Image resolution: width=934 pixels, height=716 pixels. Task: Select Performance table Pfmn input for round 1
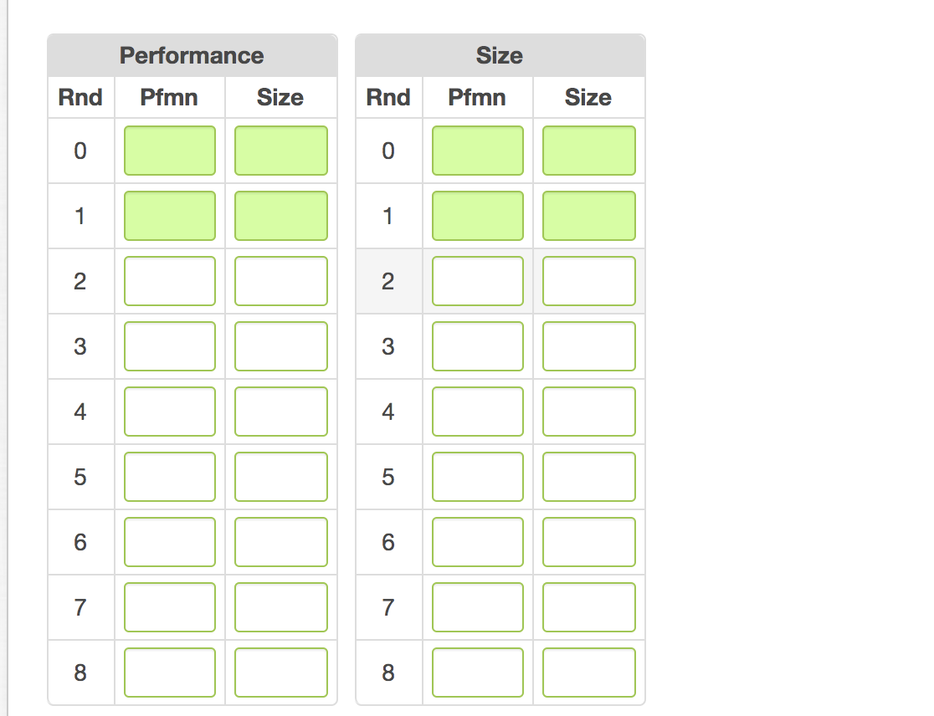click(170, 216)
